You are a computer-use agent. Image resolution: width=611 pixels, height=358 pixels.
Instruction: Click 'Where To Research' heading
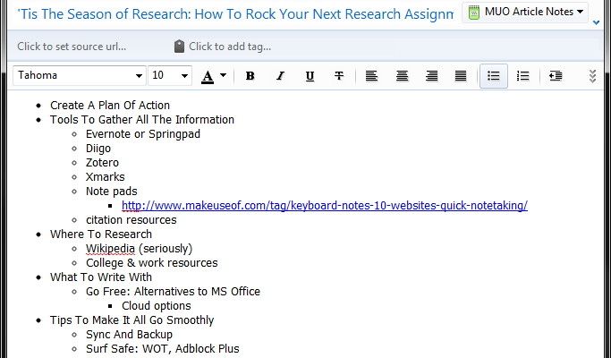pyautogui.click(x=101, y=234)
